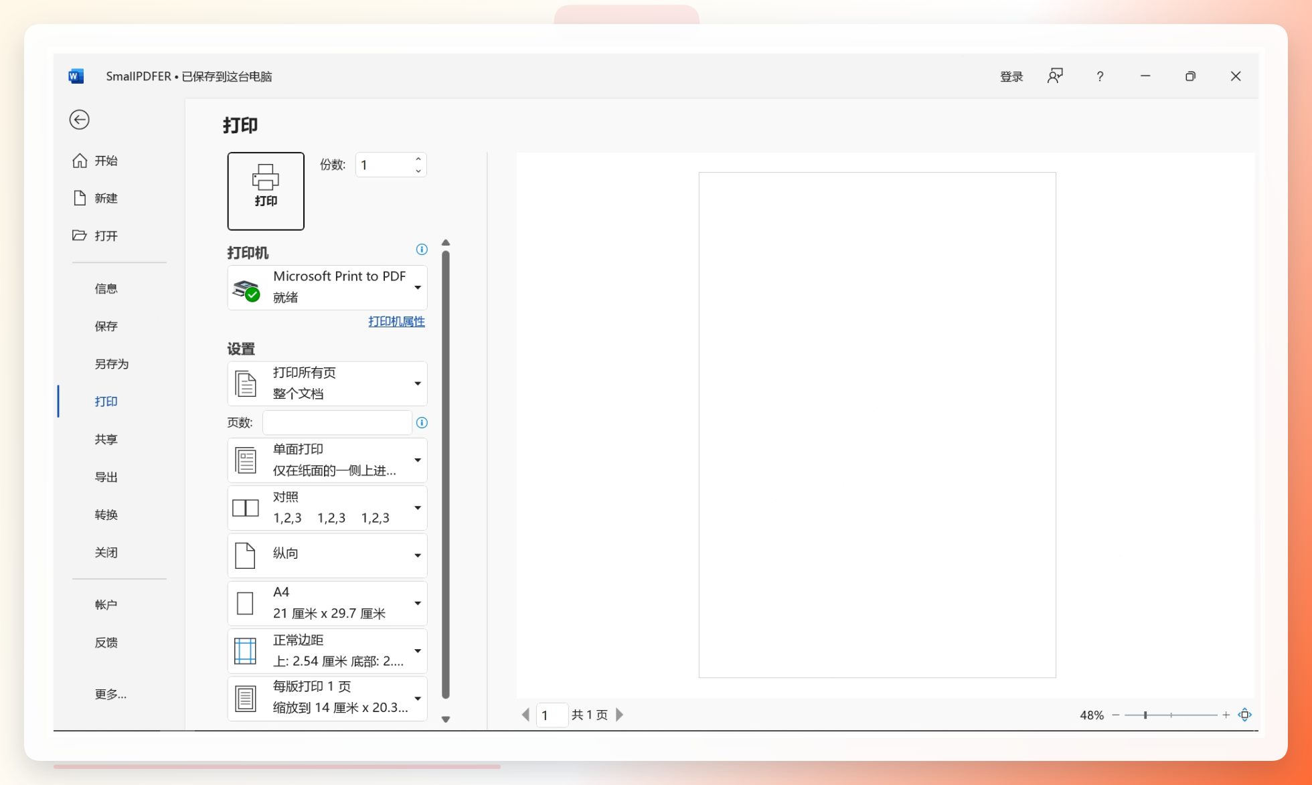The width and height of the screenshot is (1312, 785).
Task: Click the large Print button
Action: (x=266, y=191)
